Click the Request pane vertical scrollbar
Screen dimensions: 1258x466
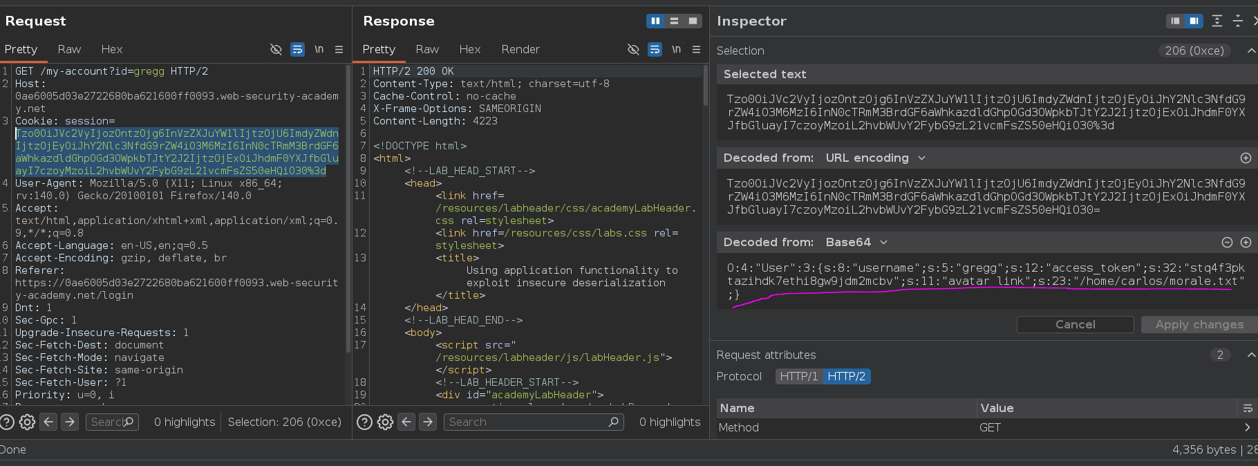click(x=348, y=207)
